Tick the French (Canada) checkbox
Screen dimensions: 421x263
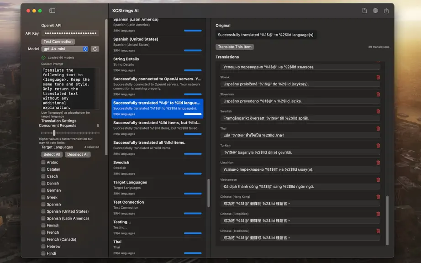pyautogui.click(x=43, y=239)
